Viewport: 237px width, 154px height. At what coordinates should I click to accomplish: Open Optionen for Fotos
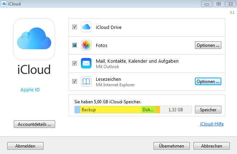[x=208, y=45]
